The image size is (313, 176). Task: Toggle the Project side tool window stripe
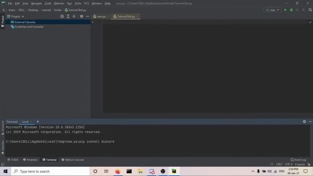point(2,21)
